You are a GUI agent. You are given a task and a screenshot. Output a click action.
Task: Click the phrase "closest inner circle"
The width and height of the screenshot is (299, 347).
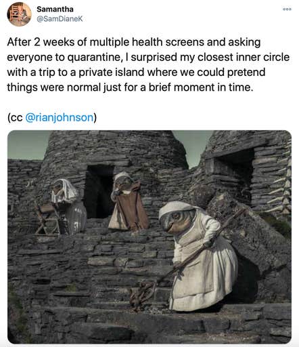244,57
